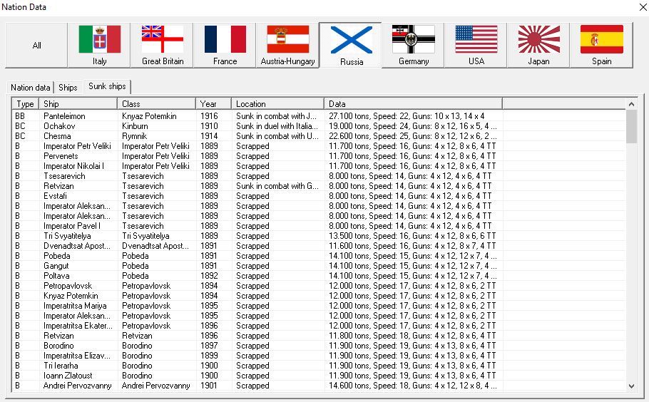649x402 pixels.
Task: Click the Imperatritsa Elizav... ship cell
Action: coord(77,356)
